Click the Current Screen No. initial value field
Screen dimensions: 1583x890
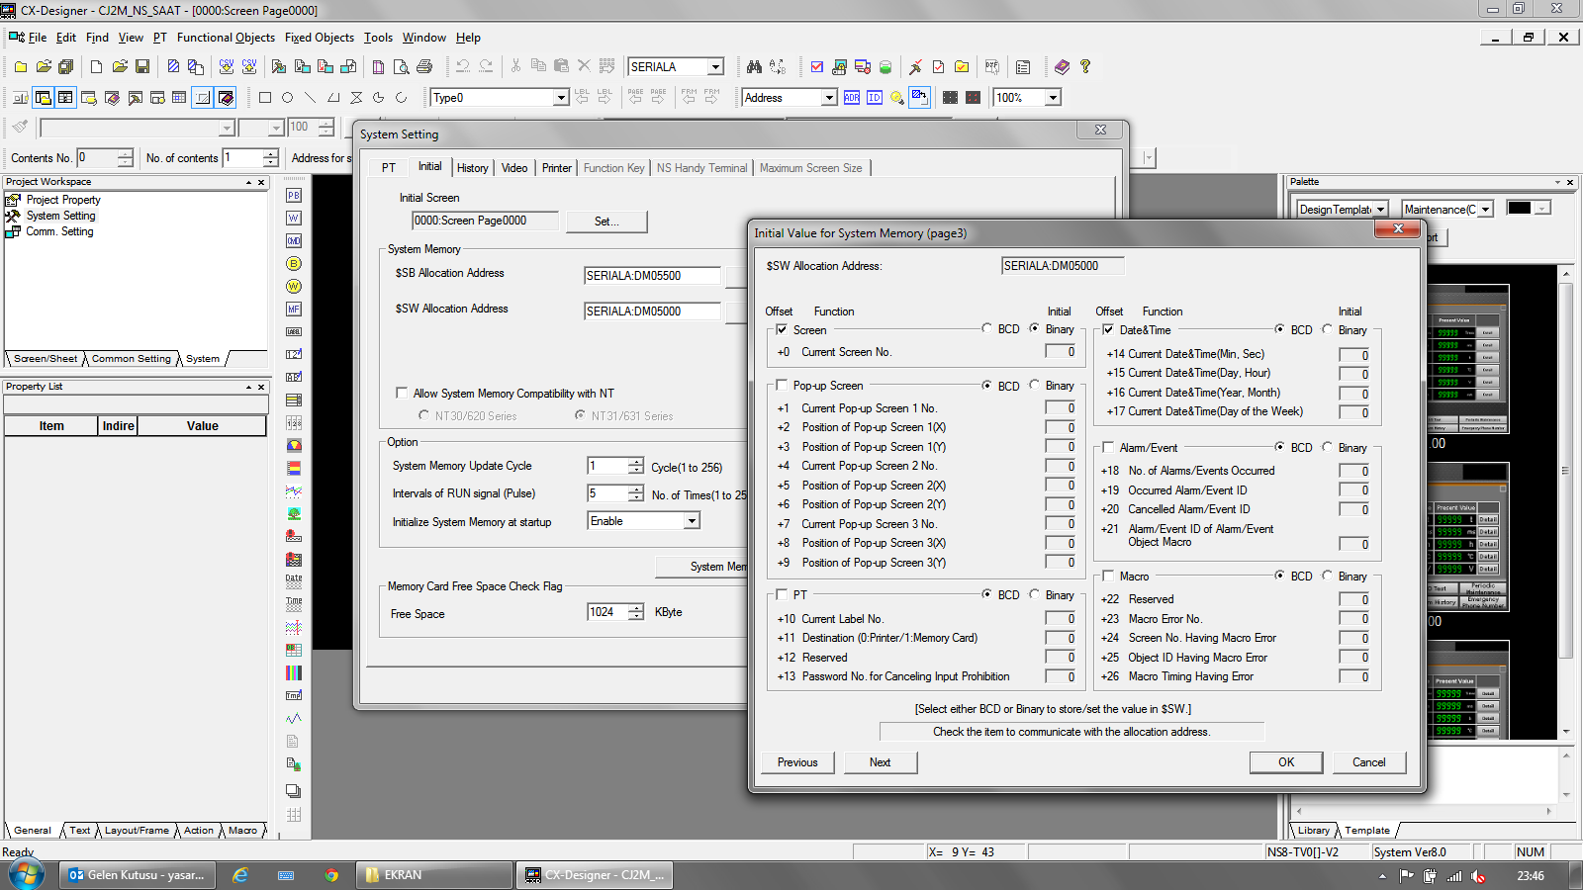pyautogui.click(x=1060, y=351)
